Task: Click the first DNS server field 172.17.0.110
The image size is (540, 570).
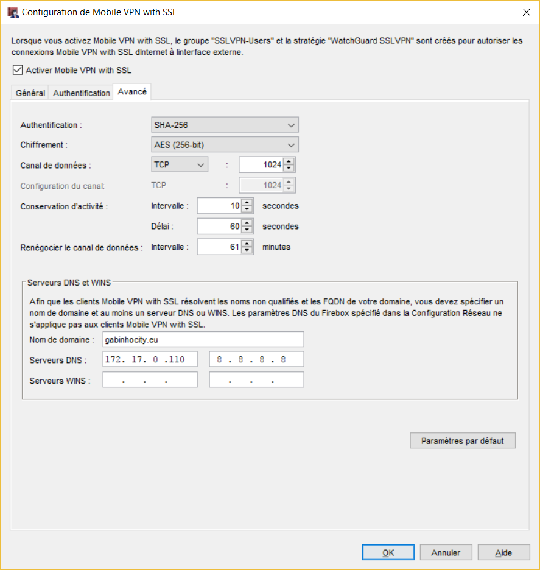Action: [x=150, y=359]
